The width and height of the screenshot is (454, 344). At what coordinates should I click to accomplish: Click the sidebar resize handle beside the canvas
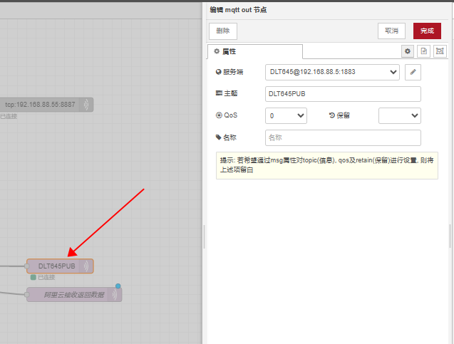[x=204, y=236]
